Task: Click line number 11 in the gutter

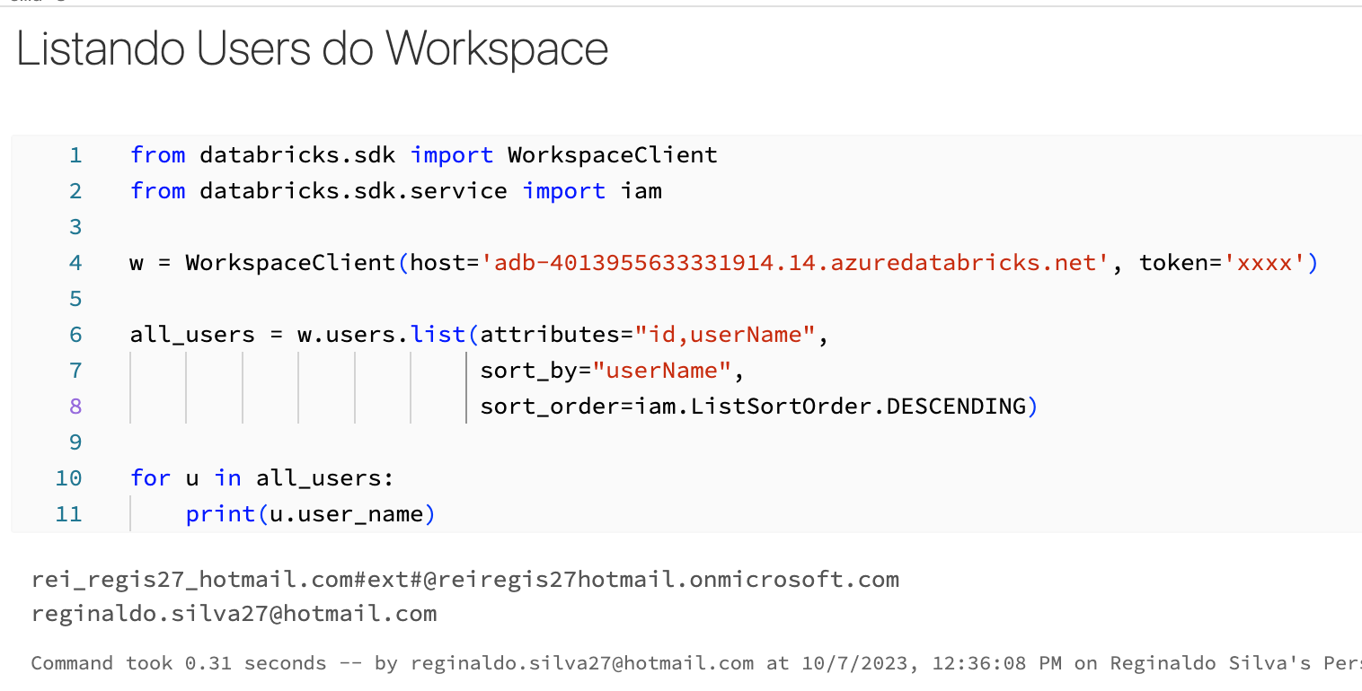Action: (68, 514)
